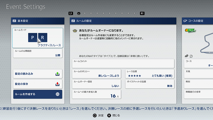Viewport: 213px width, 120px height.
Task: Click the L1 previous page icon
Action: tap(70, 13)
